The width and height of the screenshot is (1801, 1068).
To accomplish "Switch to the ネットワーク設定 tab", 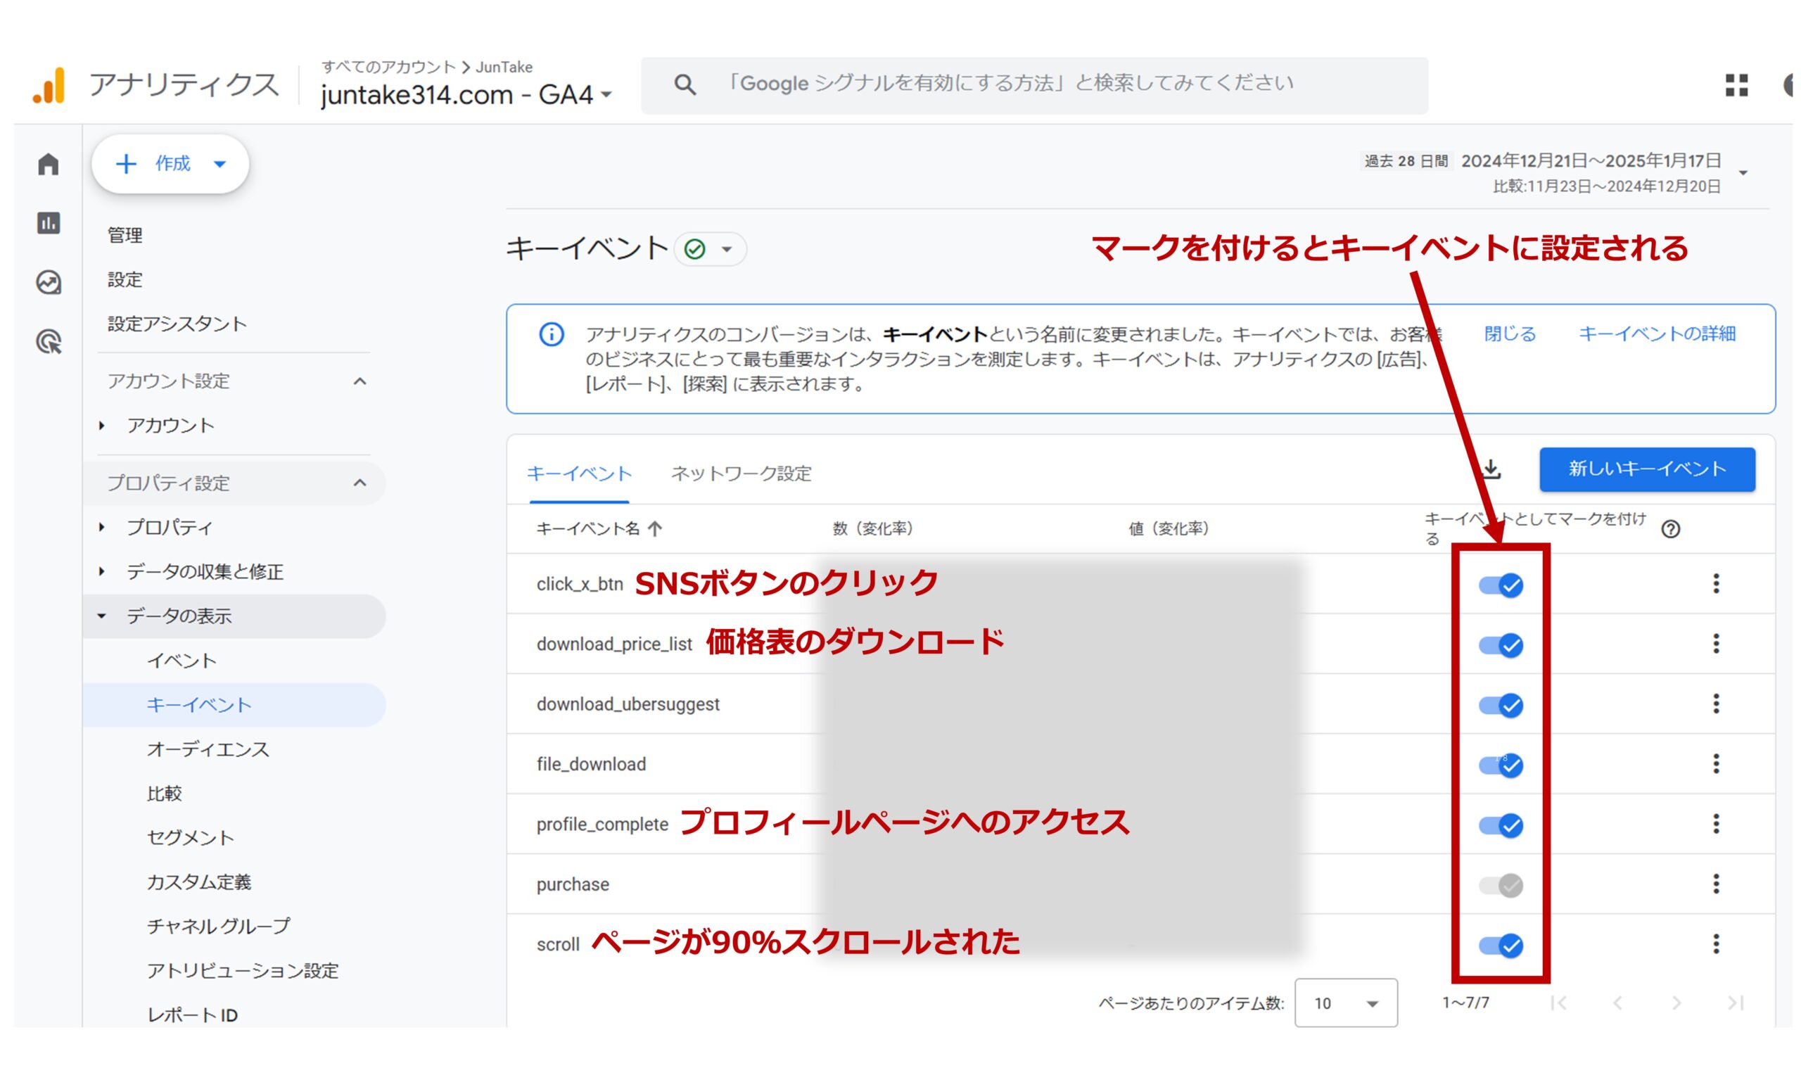I will tap(741, 473).
